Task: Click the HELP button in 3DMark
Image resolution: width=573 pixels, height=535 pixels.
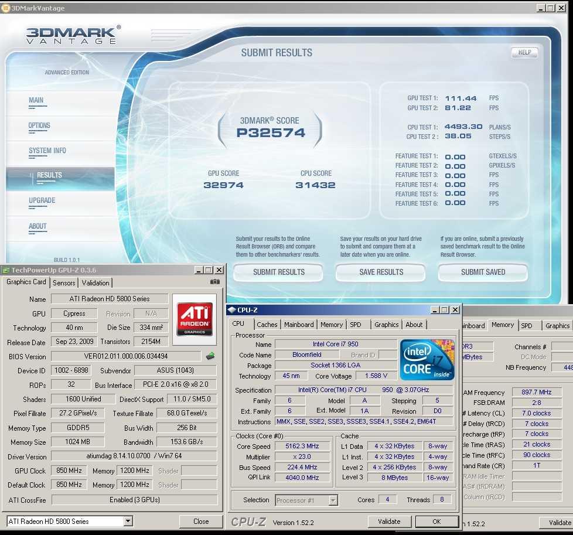Action: (524, 53)
